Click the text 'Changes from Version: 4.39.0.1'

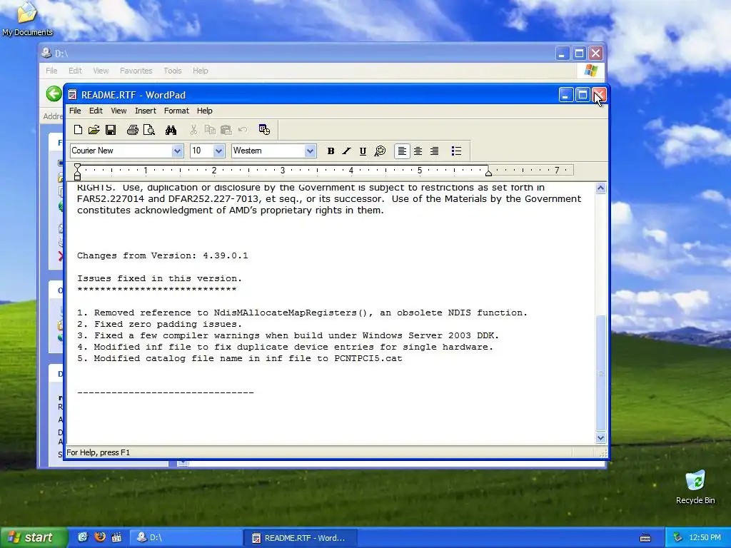(x=162, y=255)
